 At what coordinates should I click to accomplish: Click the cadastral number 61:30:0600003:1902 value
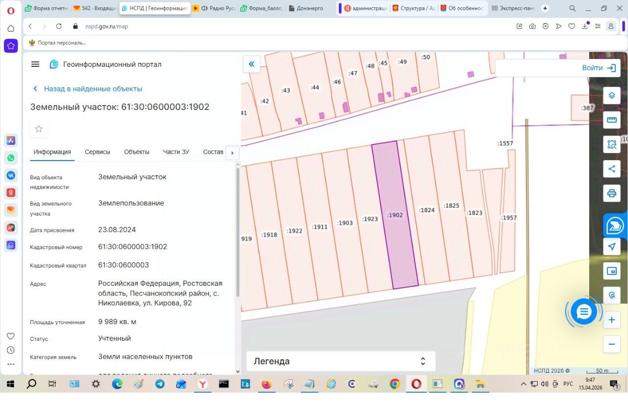click(132, 246)
